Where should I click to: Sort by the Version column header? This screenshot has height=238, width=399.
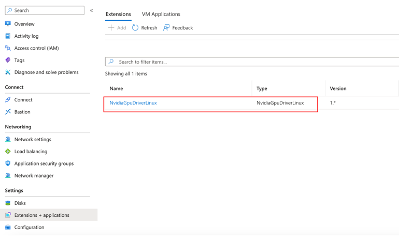point(338,88)
